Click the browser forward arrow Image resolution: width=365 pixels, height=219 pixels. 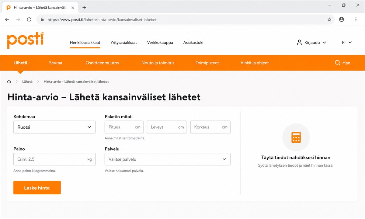[x=18, y=19]
